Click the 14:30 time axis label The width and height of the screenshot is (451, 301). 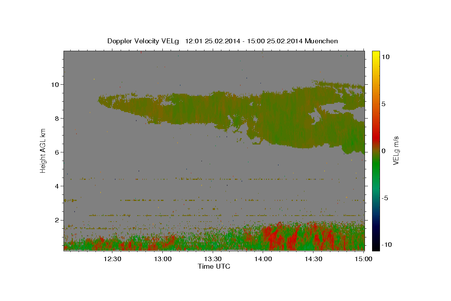click(313, 259)
